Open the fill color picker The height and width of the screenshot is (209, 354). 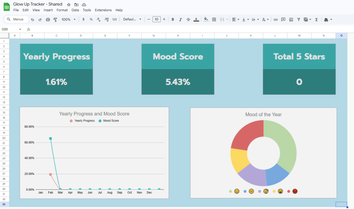click(206, 20)
